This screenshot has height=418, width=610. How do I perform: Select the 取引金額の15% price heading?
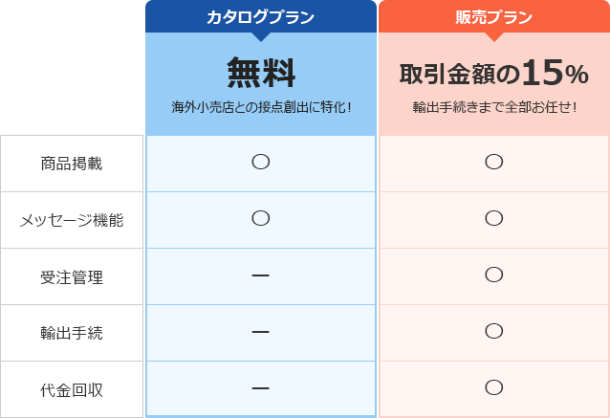click(x=493, y=73)
